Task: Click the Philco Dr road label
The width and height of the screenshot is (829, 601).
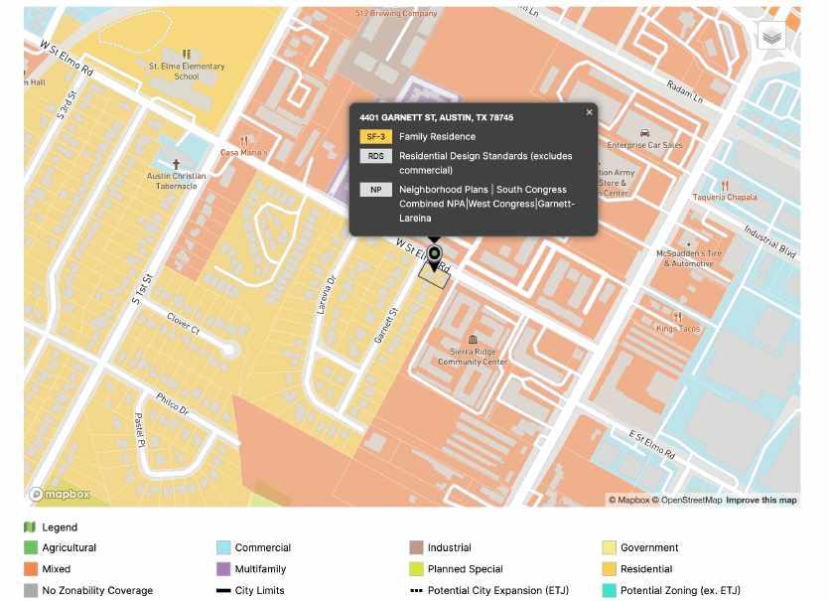Action: coord(173,403)
